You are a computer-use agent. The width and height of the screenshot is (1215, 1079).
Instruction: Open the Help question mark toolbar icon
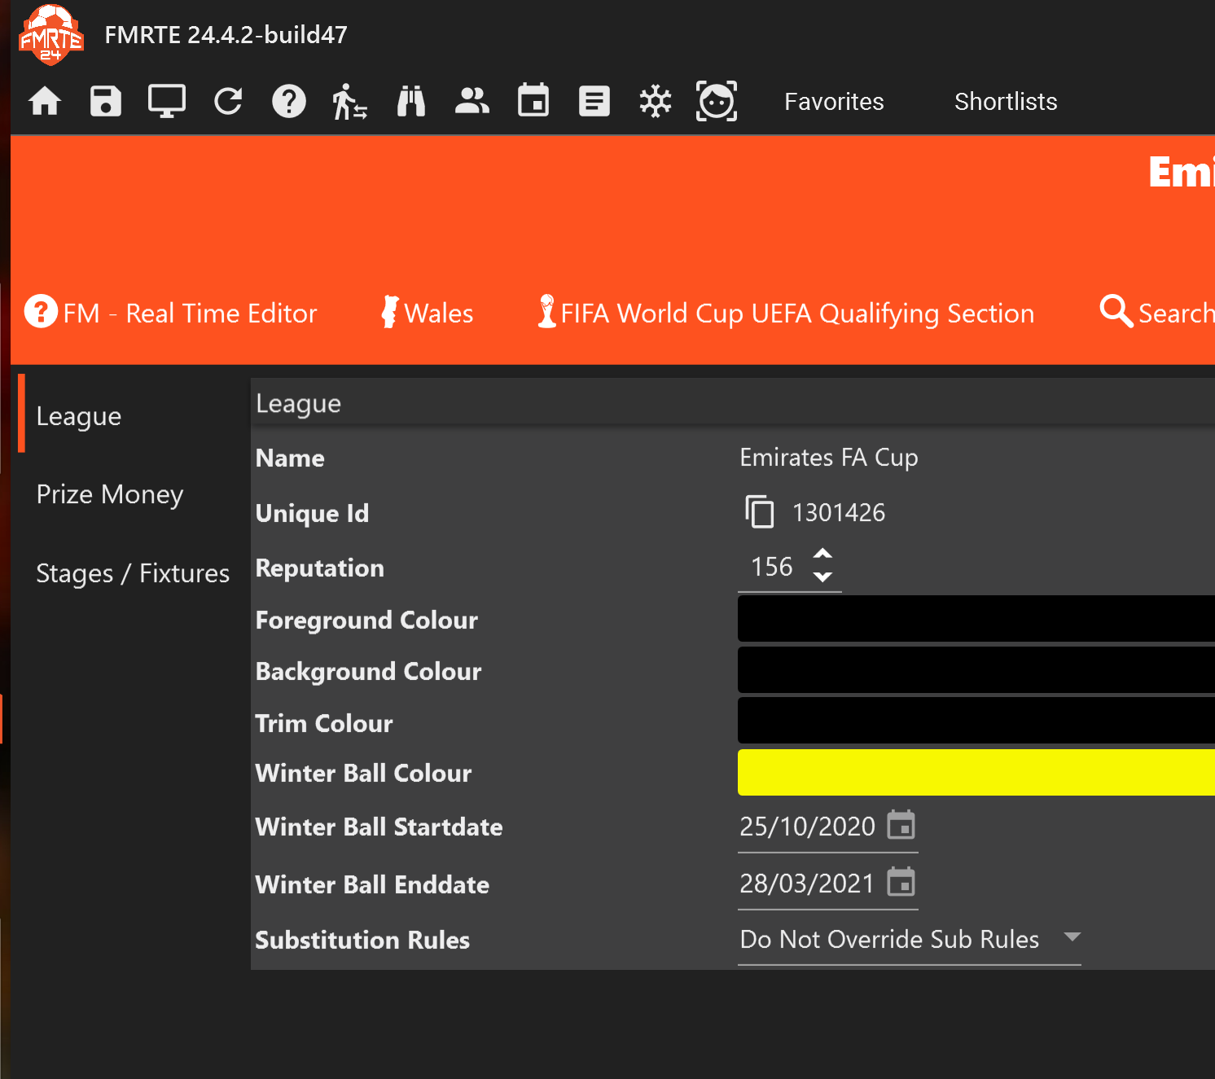pyautogui.click(x=289, y=102)
